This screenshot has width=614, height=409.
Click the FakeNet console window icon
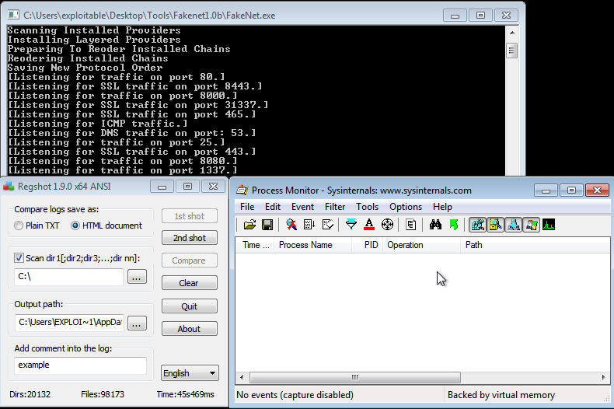tap(13, 16)
